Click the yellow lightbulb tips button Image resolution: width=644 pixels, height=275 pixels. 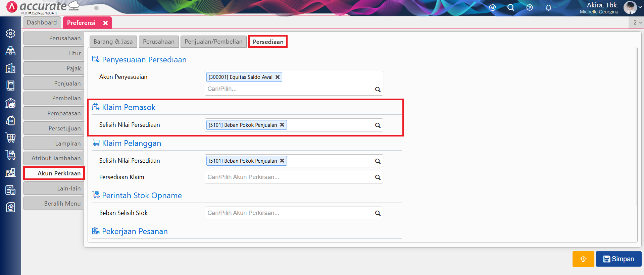(x=583, y=259)
